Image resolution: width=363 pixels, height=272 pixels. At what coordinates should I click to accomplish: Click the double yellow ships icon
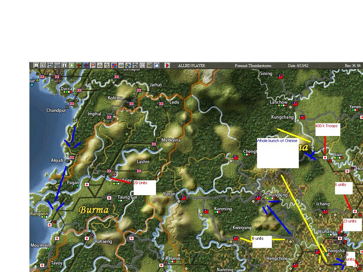pyautogui.click(x=107, y=66)
